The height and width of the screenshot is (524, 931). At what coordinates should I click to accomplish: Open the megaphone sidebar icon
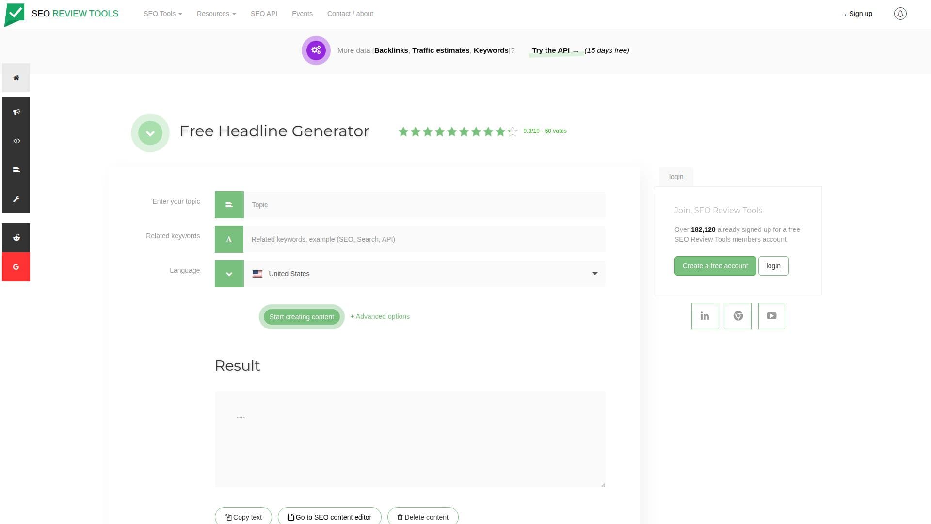(x=16, y=112)
